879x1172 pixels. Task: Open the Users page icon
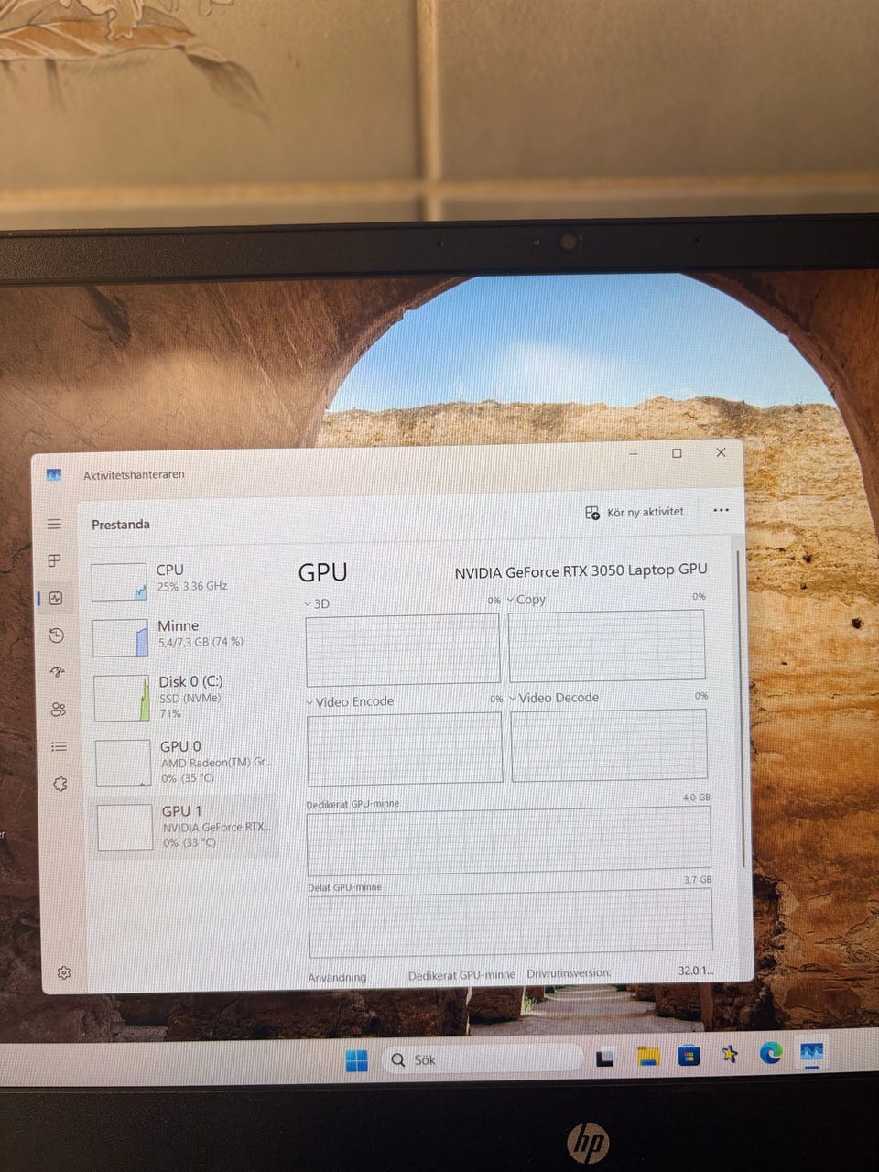[59, 710]
